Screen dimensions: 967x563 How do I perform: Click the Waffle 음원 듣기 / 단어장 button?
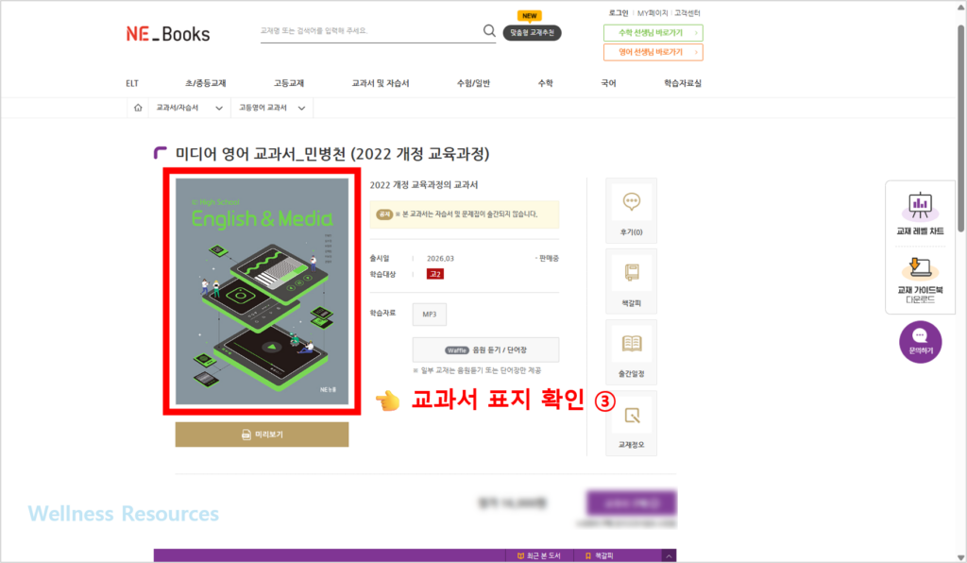pos(486,350)
